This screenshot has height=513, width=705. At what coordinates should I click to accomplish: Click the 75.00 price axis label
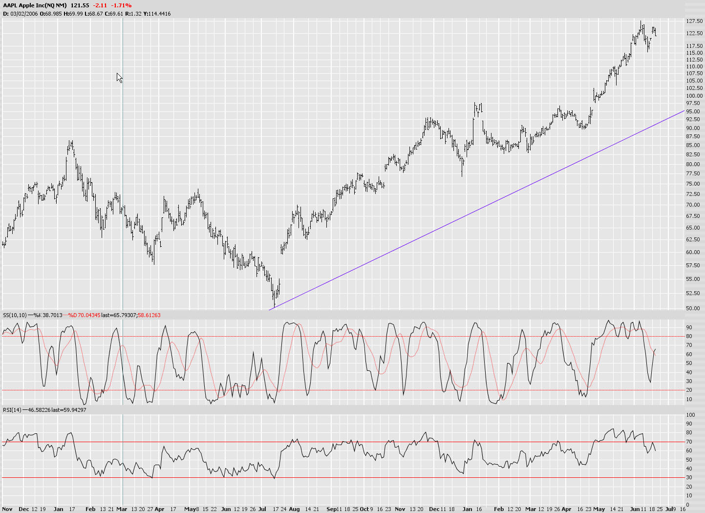(x=693, y=184)
